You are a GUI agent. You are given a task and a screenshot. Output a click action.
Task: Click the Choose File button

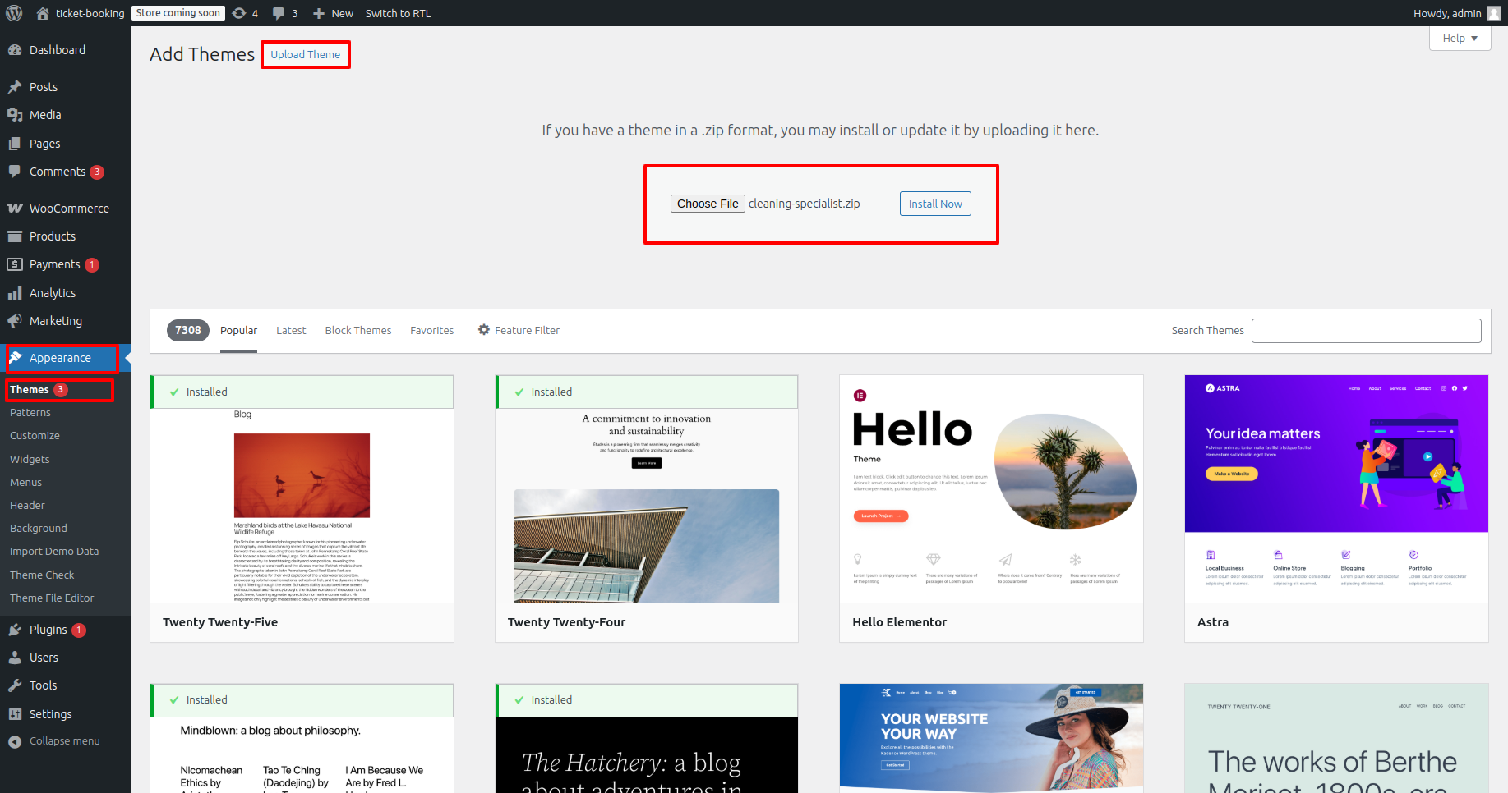coord(708,204)
